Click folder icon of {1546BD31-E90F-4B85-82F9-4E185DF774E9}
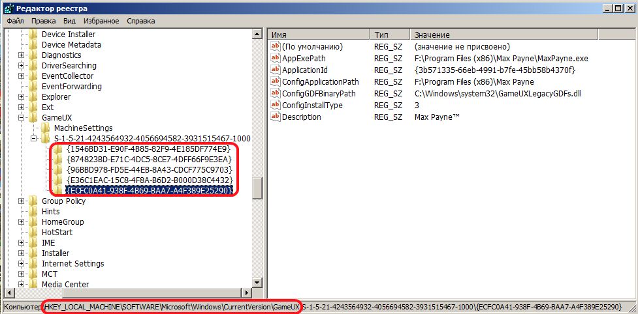 [x=58, y=149]
